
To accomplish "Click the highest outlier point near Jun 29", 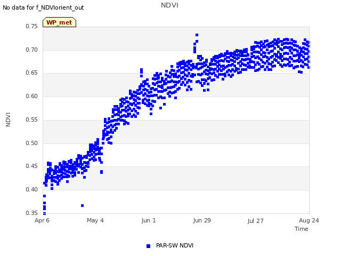I will tap(197, 35).
